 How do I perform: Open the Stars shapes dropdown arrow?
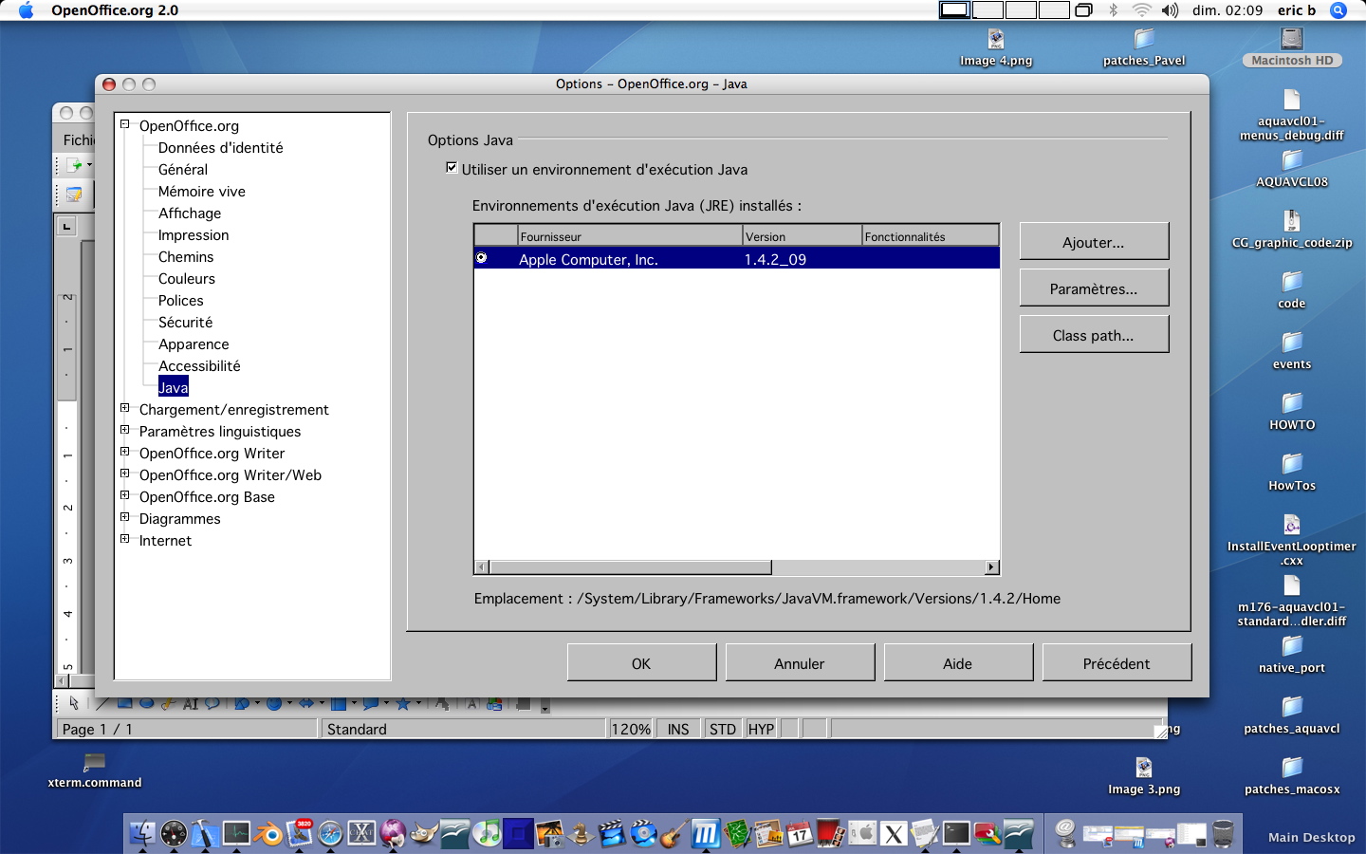pos(418,703)
